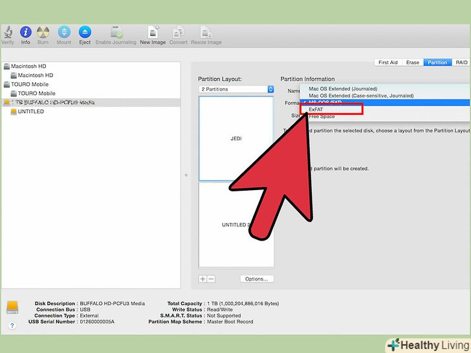Select Mac OS Extended (Journaled) format option

click(x=343, y=89)
